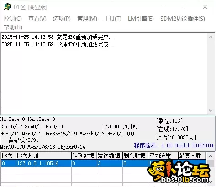
Task: Click log pane scroll-down arrow
Action: (211, 111)
